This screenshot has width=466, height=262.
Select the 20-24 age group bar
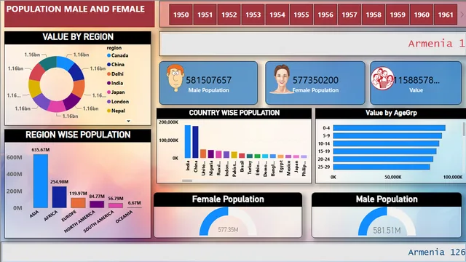point(383,159)
